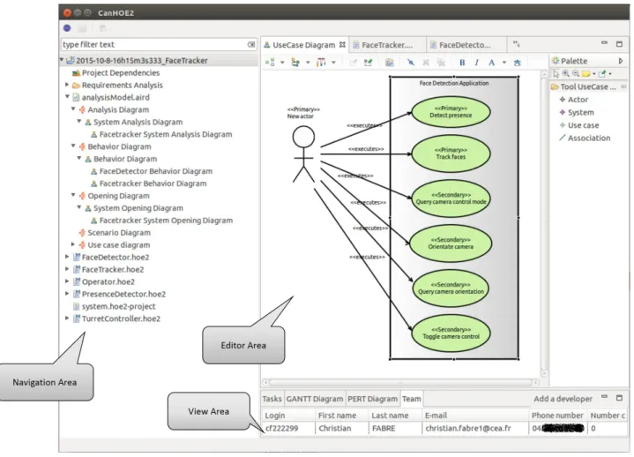The width and height of the screenshot is (634, 457).
Task: Click the Add a developer button
Action: coord(563,399)
